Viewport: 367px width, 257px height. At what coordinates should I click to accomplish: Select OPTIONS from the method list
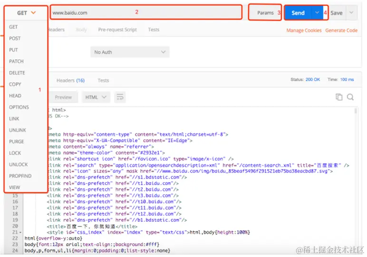coord(19,107)
